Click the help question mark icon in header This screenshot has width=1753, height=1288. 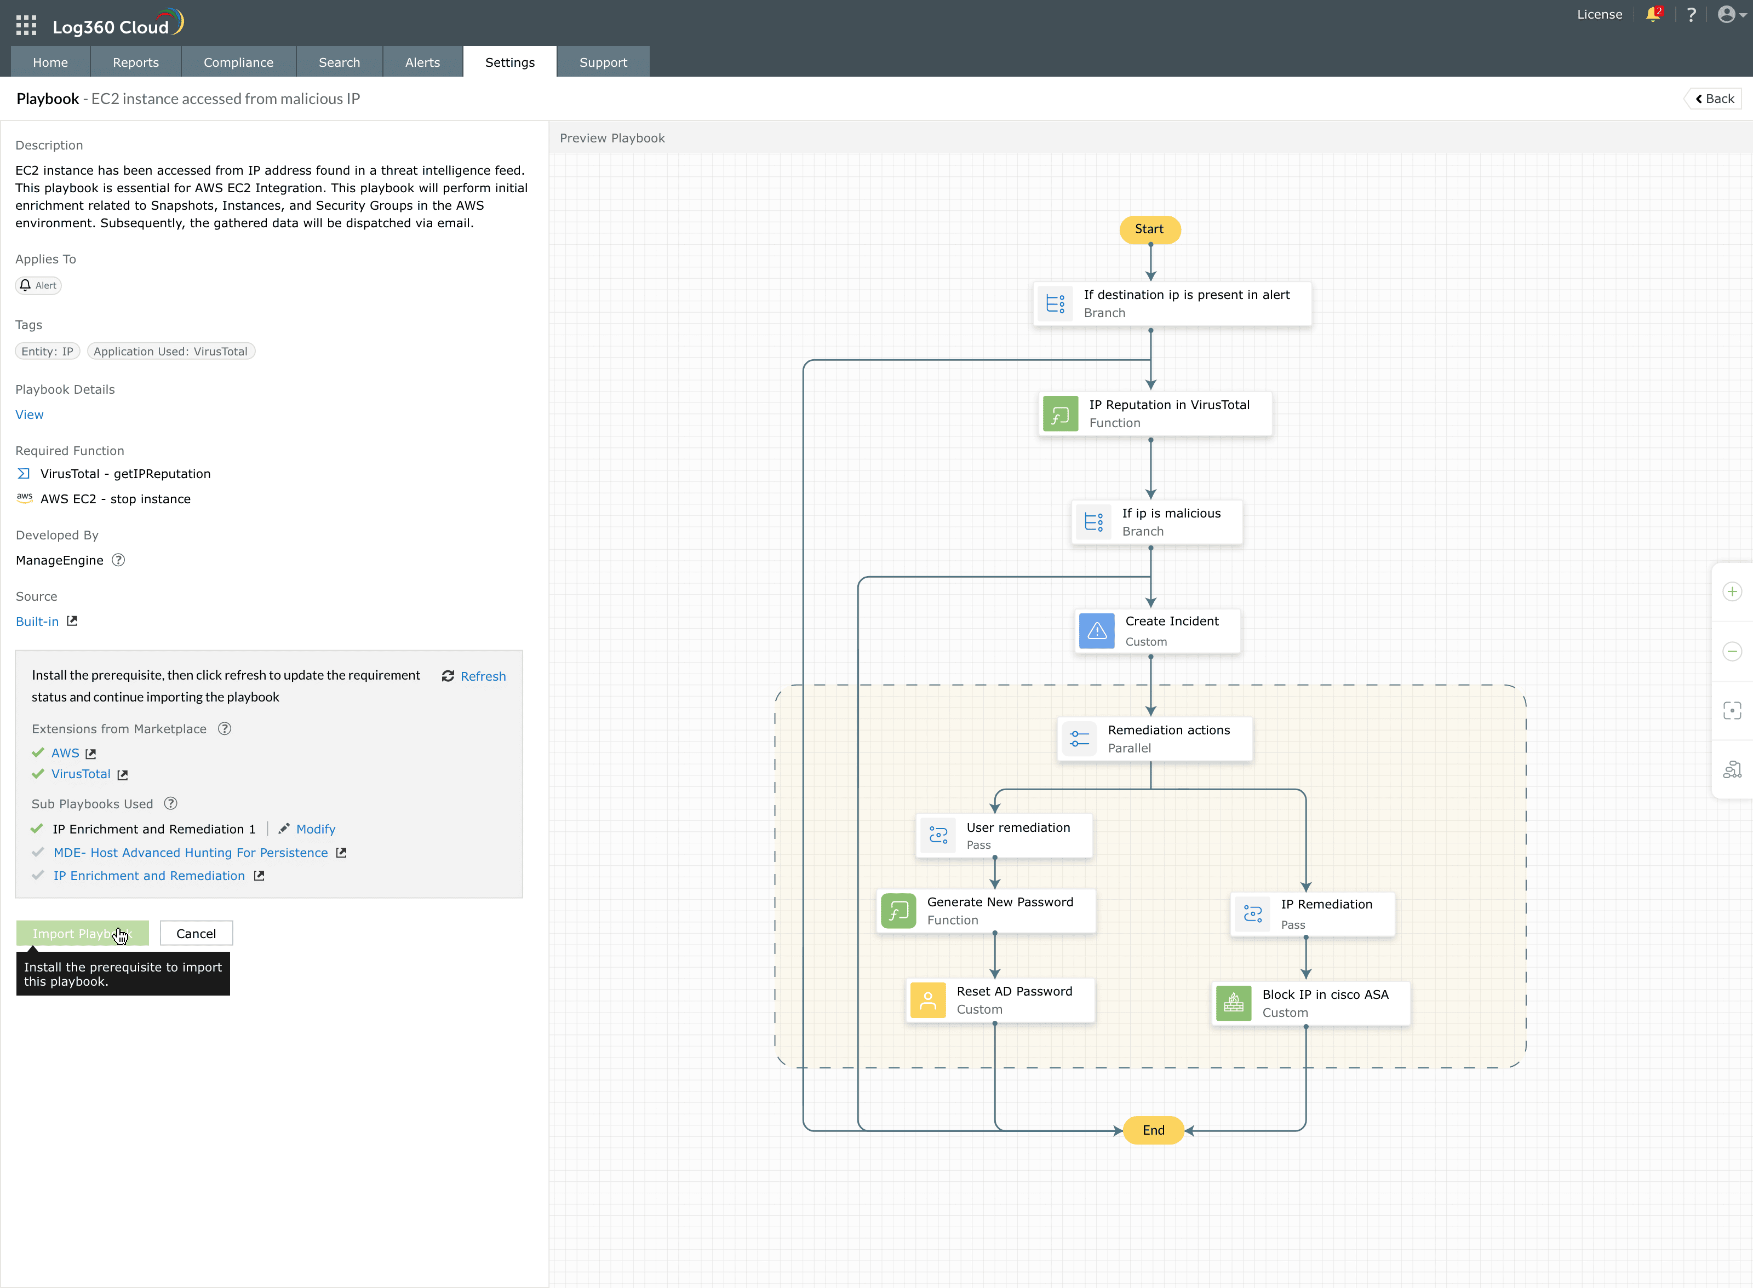[x=1692, y=15]
